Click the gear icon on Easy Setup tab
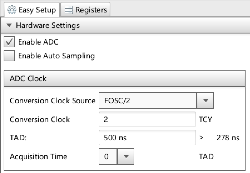Viewport: 250px width, 173px height. 12,10
